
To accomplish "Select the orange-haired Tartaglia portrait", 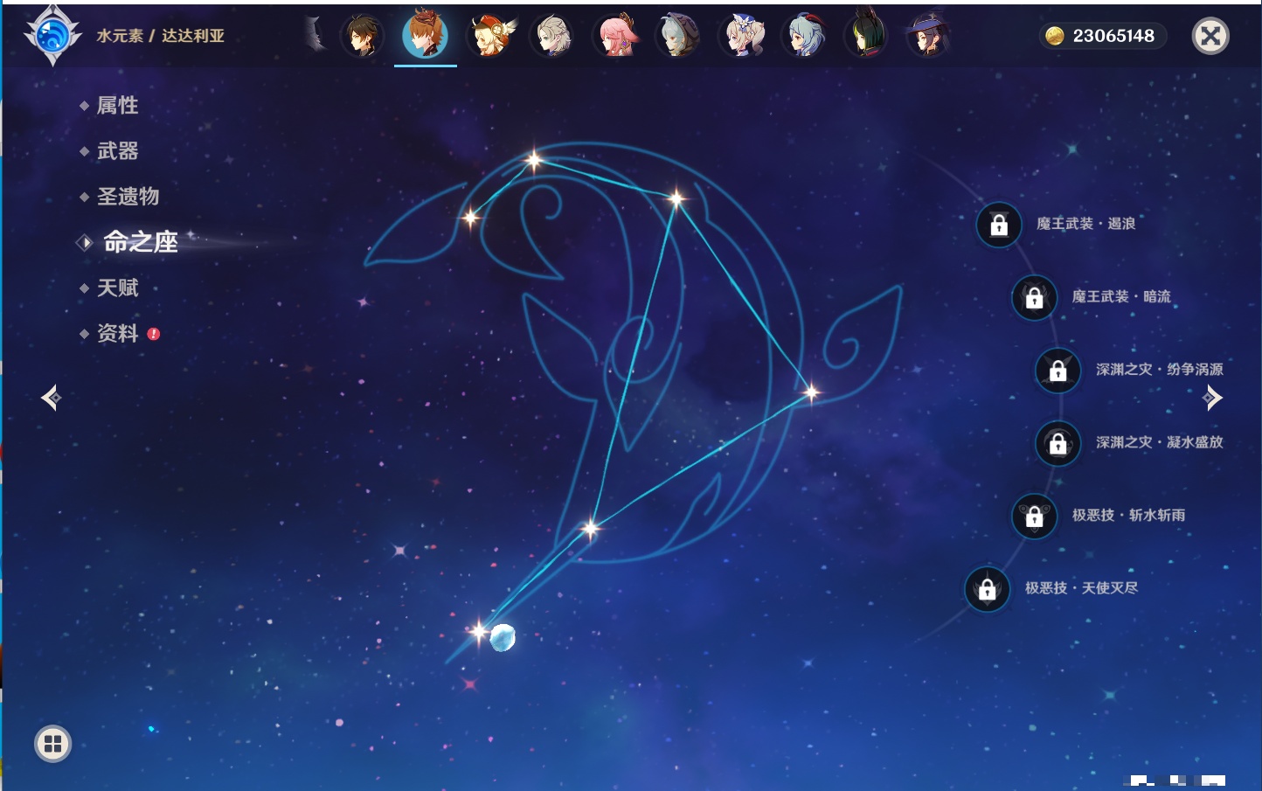I will coord(426,34).
